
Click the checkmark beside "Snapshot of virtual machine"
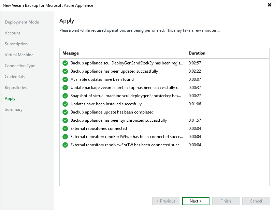[x=65, y=96]
